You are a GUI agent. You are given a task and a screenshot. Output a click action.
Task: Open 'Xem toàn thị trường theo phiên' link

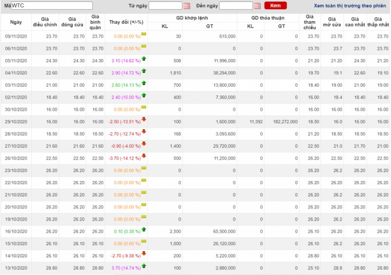[349, 6]
